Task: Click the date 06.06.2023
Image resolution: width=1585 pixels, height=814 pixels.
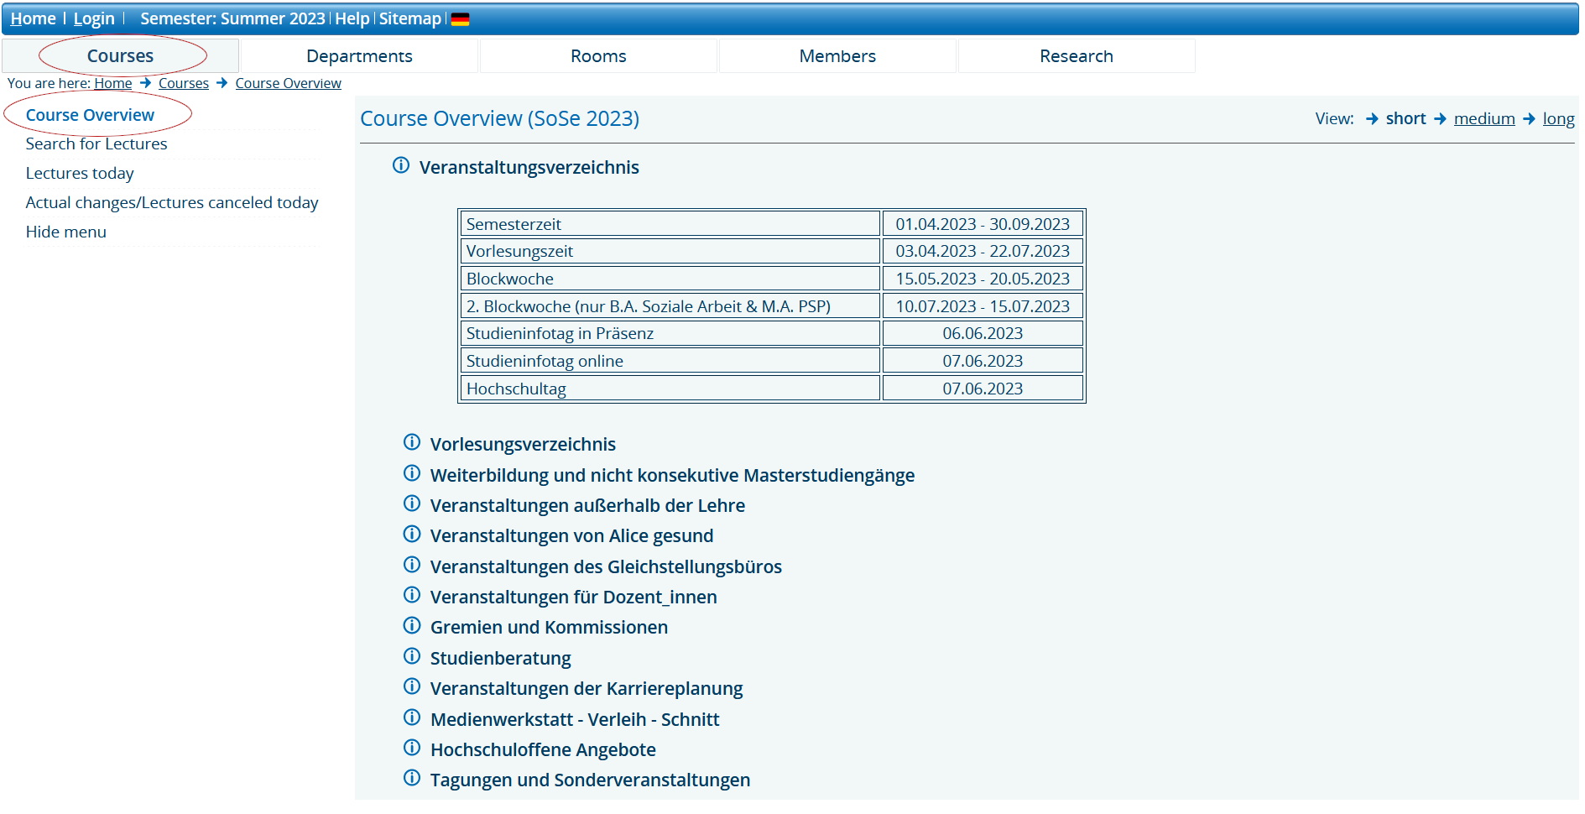Action: coord(983,333)
